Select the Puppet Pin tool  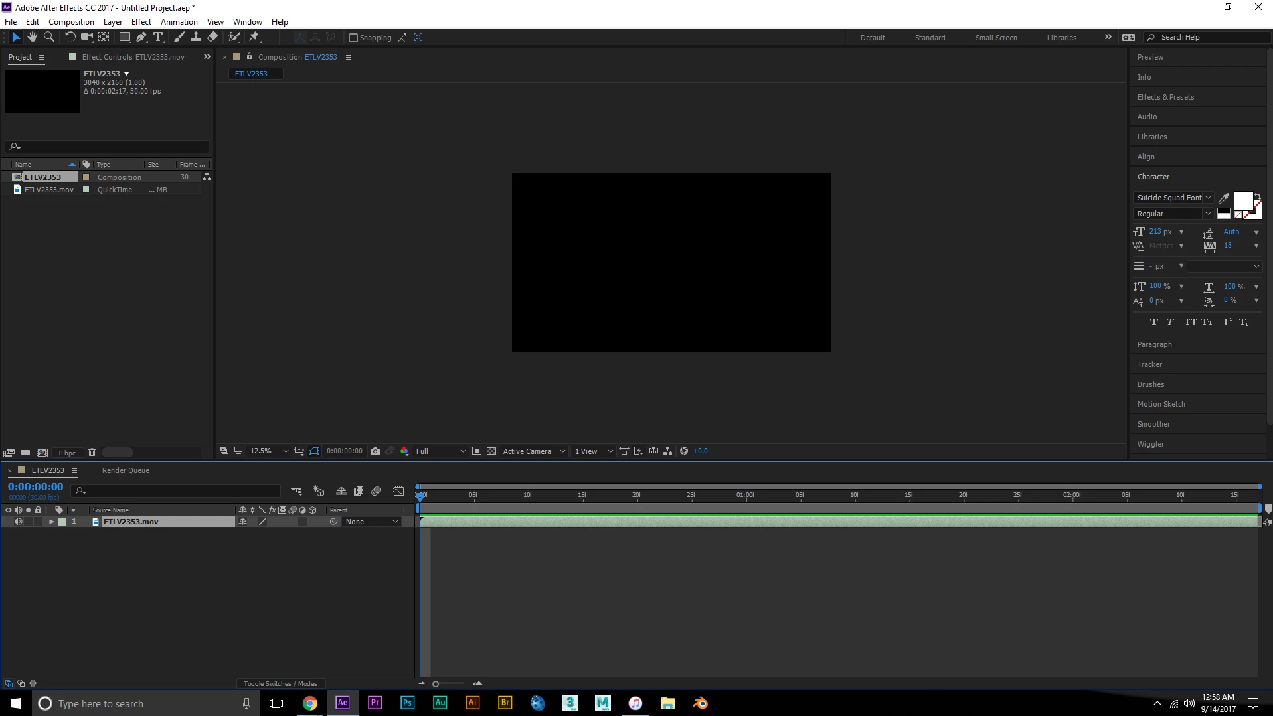pyautogui.click(x=254, y=37)
